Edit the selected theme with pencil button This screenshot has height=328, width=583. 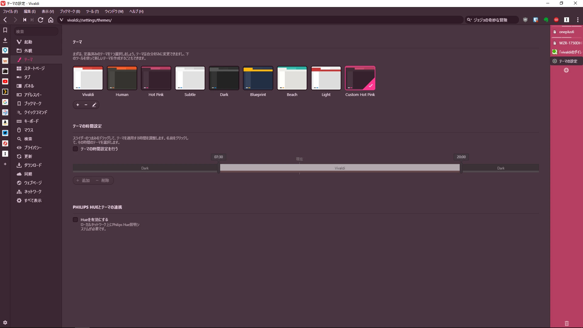pos(94,105)
